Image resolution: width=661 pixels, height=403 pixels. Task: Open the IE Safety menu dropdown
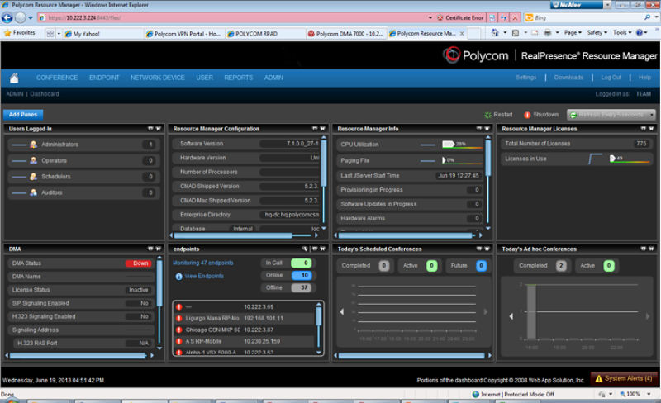597,32
